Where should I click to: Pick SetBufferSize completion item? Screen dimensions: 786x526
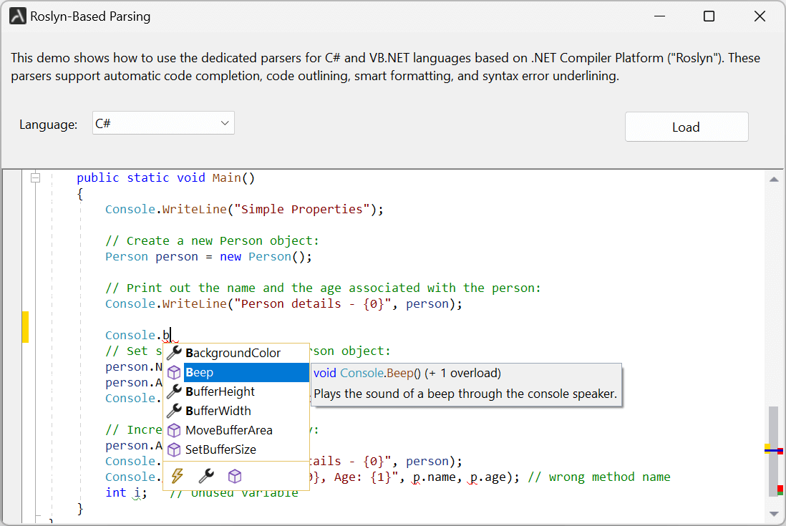point(237,450)
